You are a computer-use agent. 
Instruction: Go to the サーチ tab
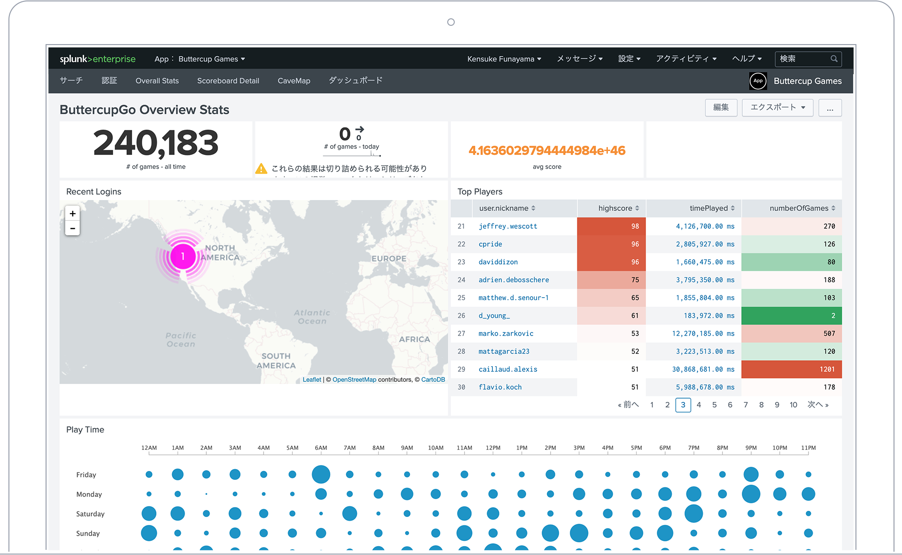(x=71, y=81)
